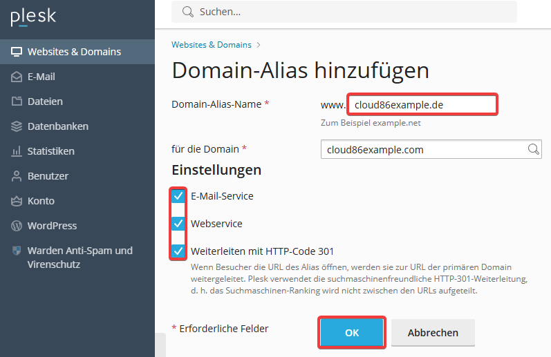Screen dimensions: 551x357
Task: Click the Plesk logo
Action: pyautogui.click(x=33, y=17)
